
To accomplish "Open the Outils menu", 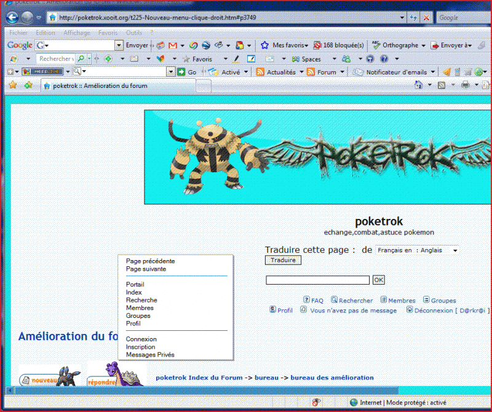I will coord(133,33).
